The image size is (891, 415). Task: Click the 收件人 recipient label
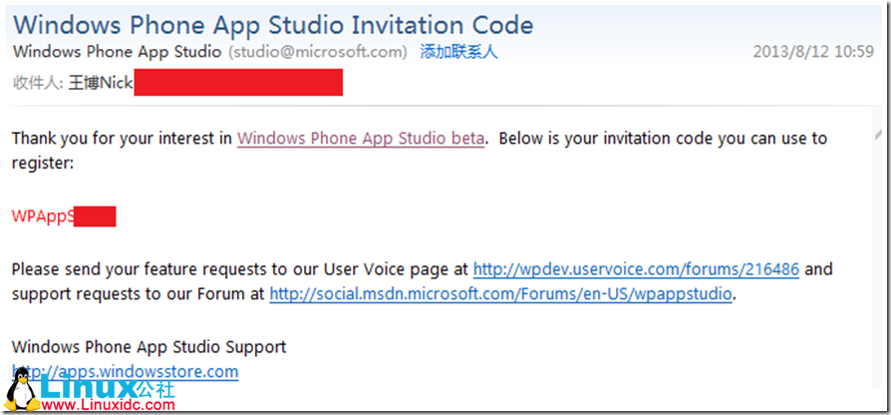[x=38, y=84]
